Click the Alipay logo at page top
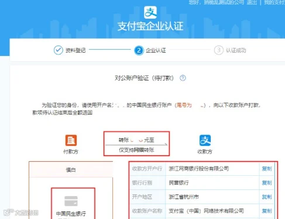Screen dimensions: 285x219 150,12
